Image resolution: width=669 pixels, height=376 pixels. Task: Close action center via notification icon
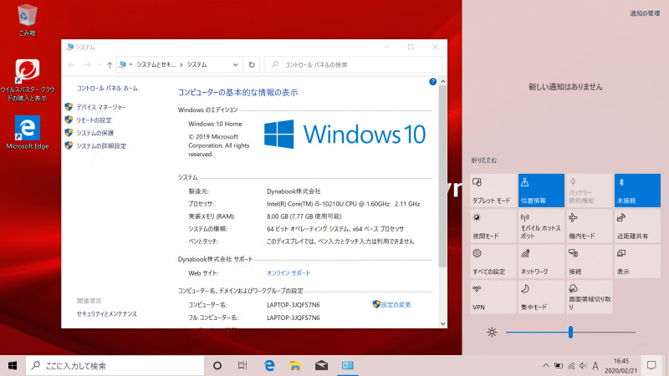tap(651, 365)
